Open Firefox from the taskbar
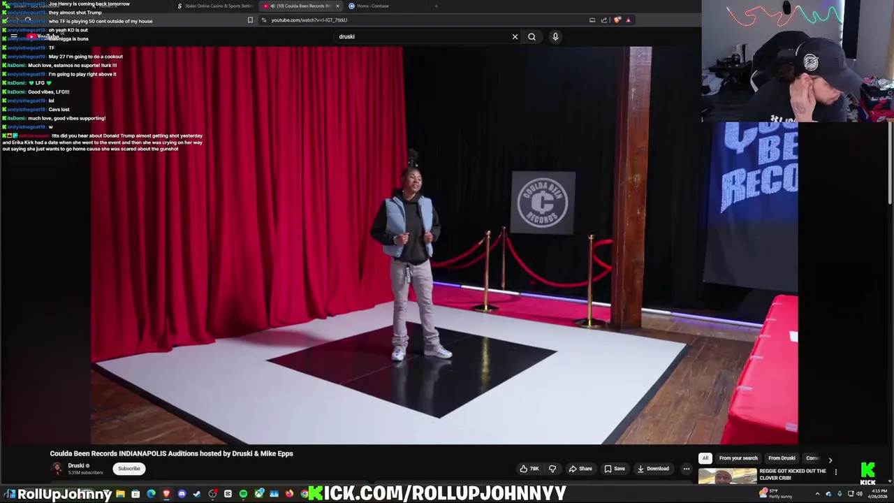This screenshot has width=894, height=503. point(289,494)
